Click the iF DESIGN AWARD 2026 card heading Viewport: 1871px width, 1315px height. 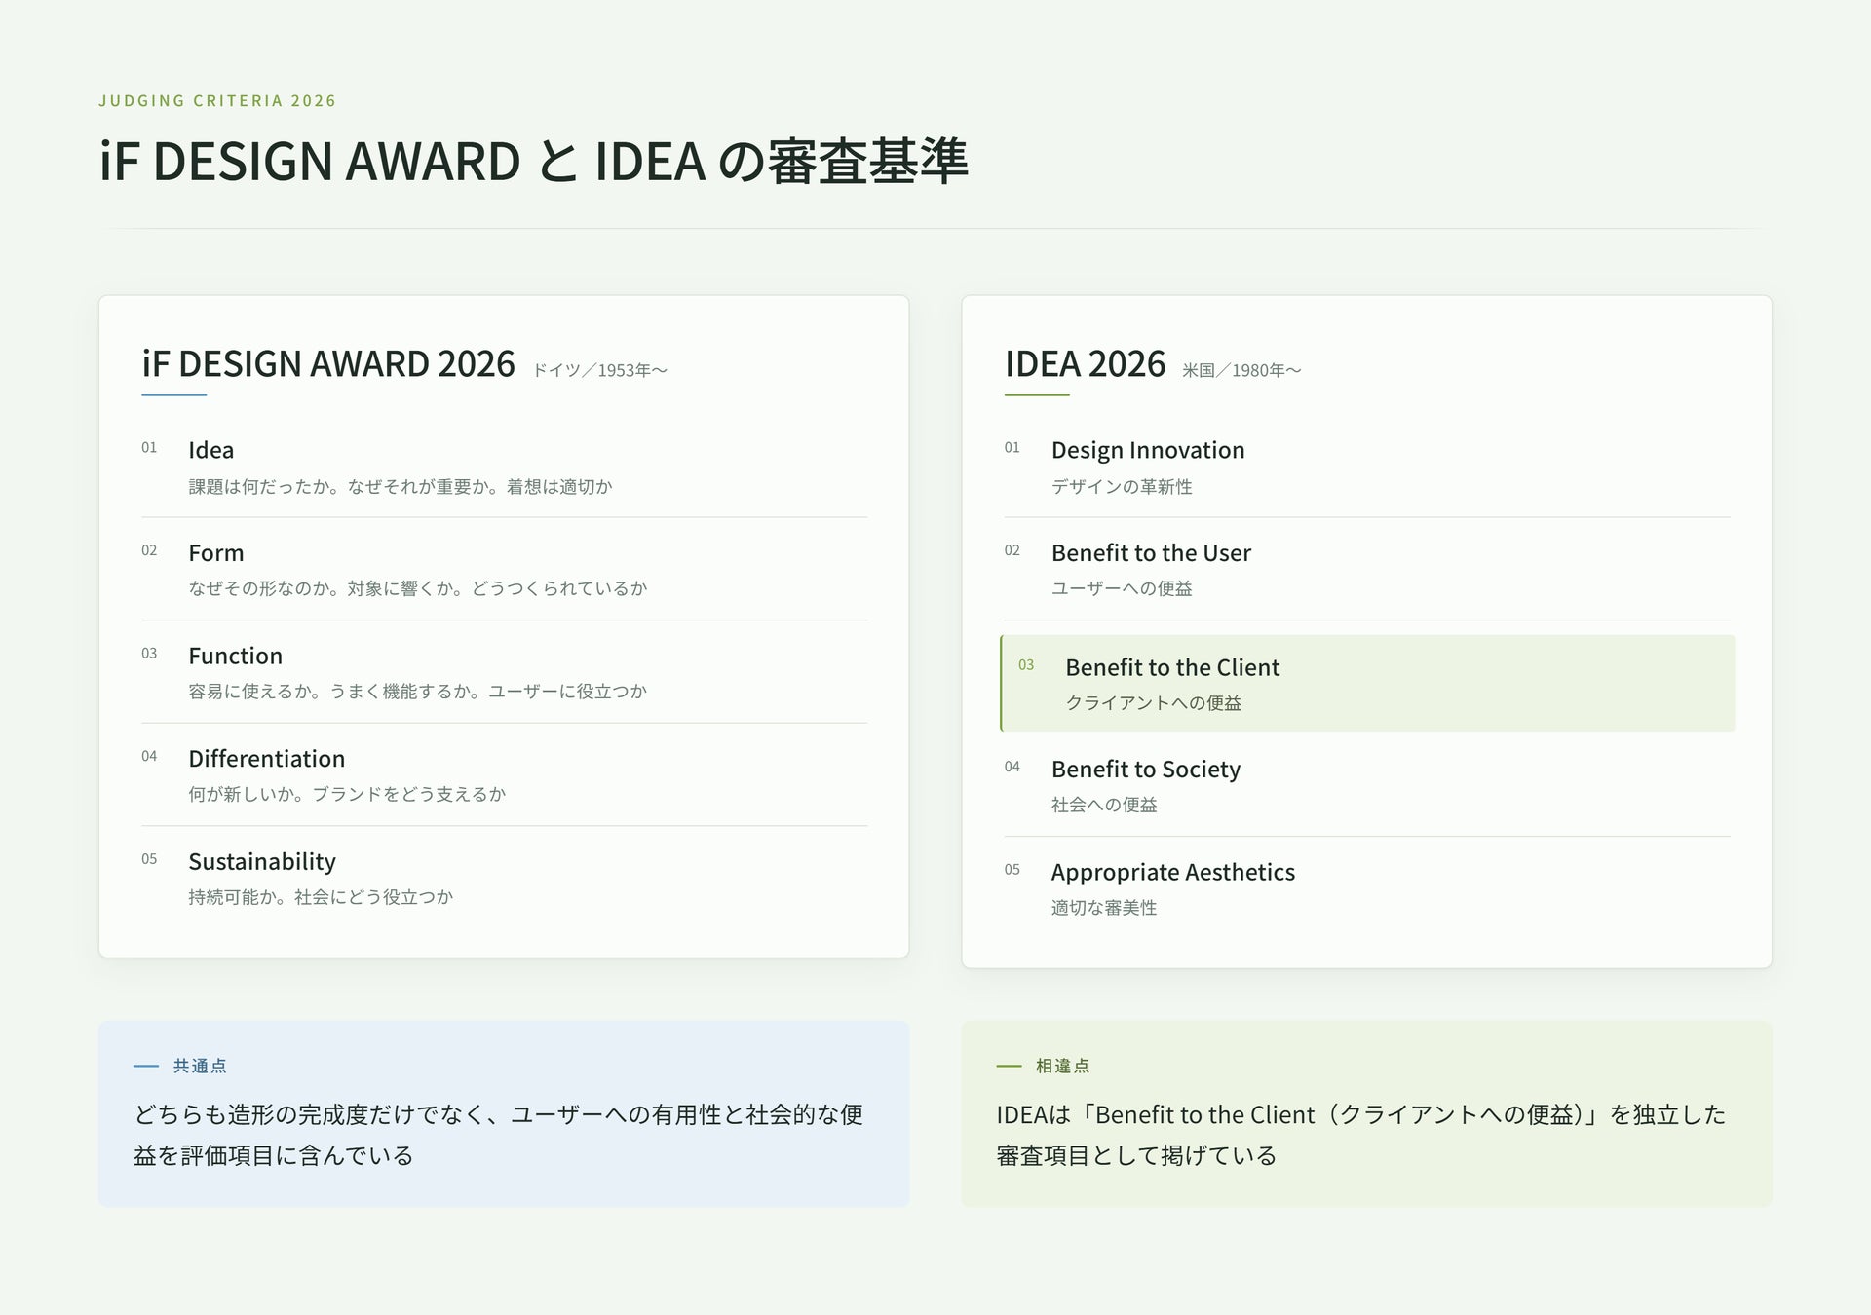tap(328, 364)
